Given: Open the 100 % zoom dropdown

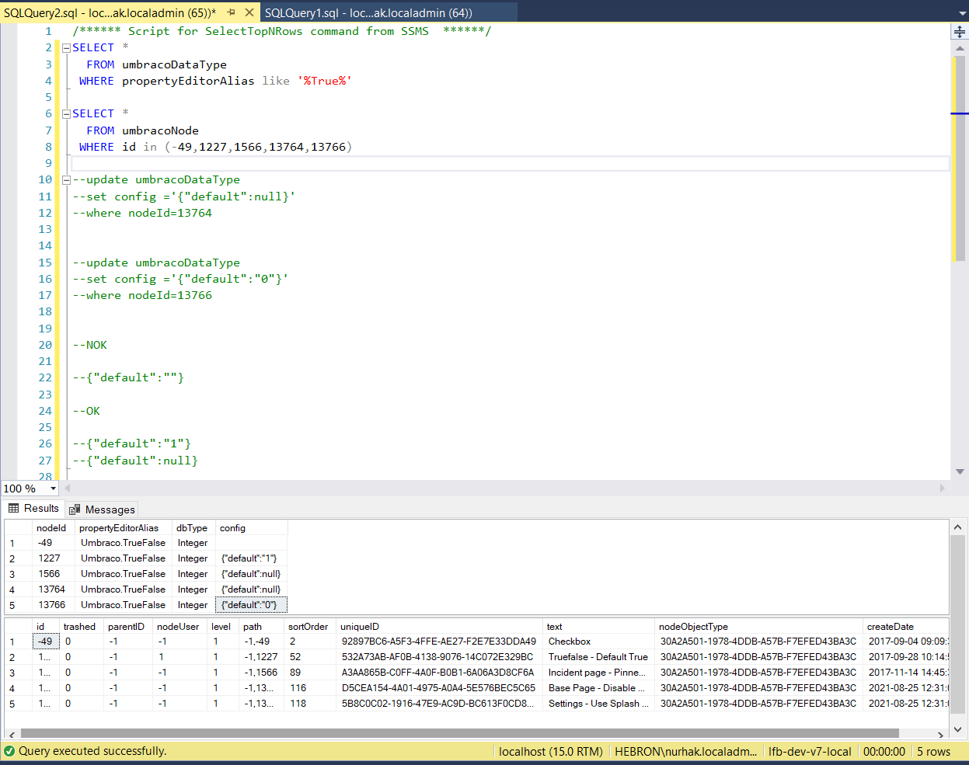Looking at the screenshot, I should (53, 489).
